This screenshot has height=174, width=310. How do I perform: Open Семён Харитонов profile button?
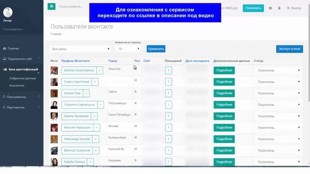(x=77, y=82)
